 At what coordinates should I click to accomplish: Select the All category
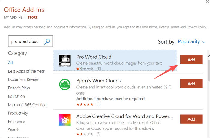[10, 63]
